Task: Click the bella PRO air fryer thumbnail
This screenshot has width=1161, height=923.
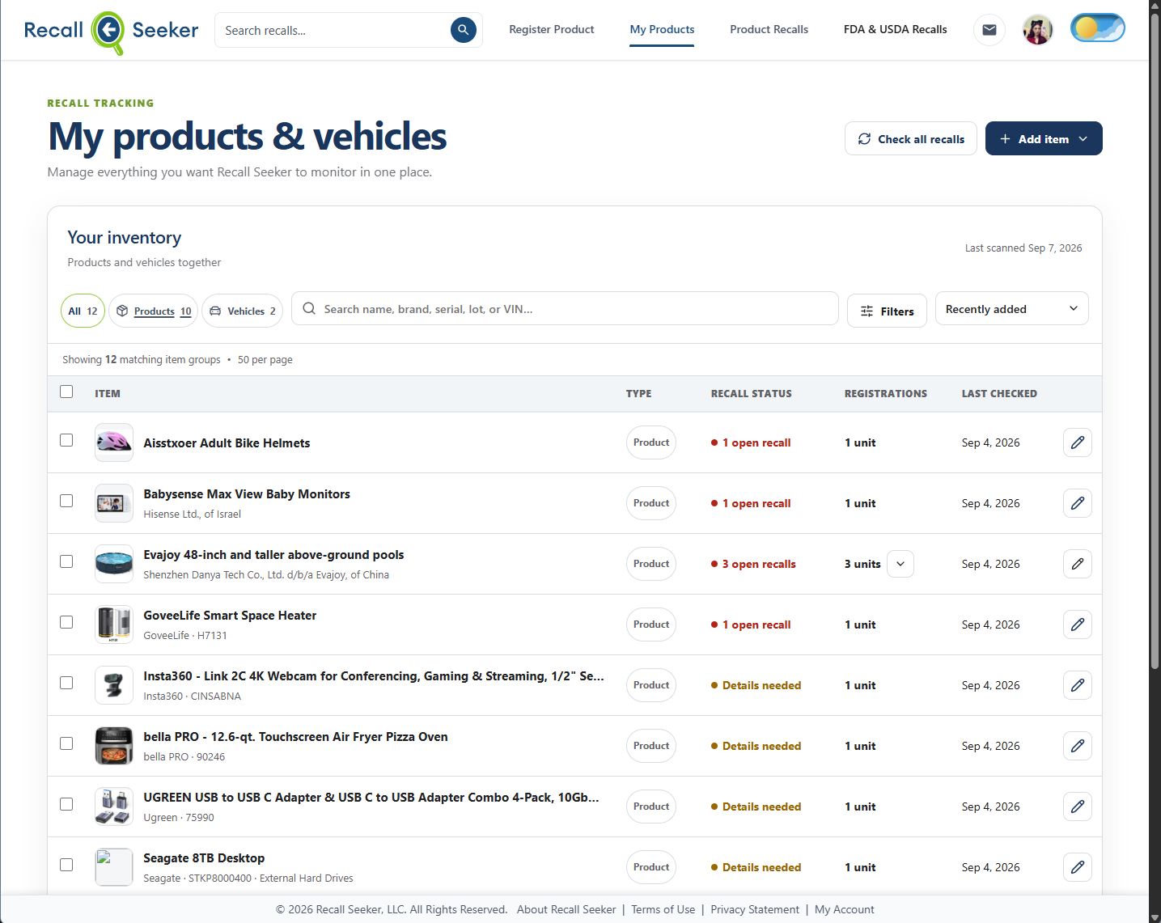Action: coord(114,746)
